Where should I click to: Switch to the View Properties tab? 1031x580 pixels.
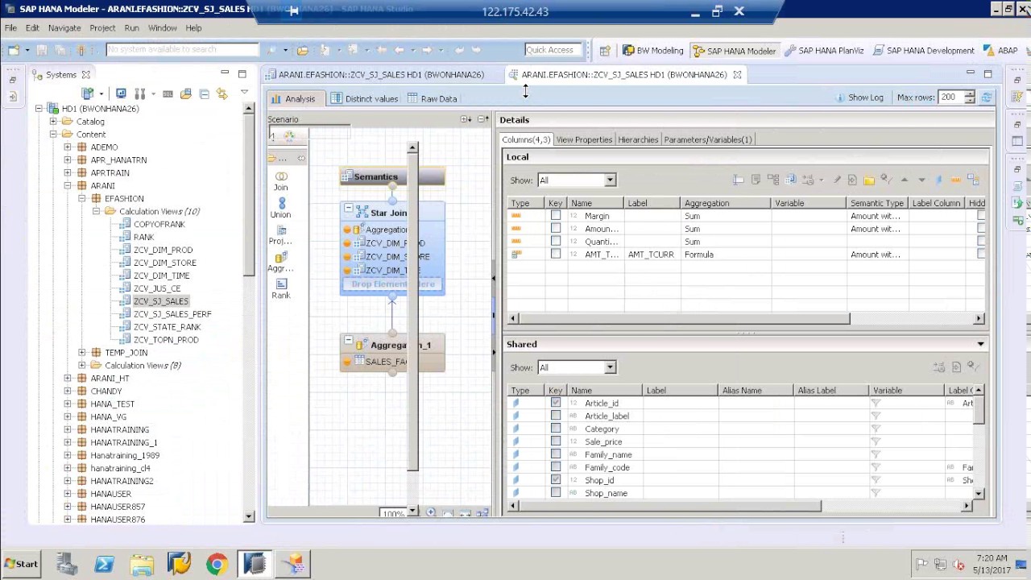(584, 139)
